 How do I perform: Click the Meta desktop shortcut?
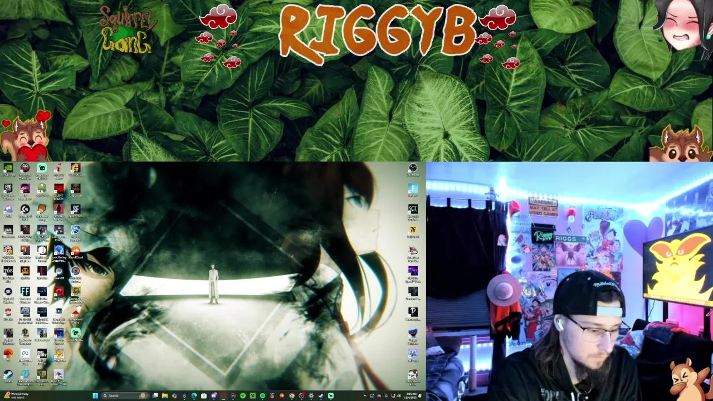[x=25, y=354]
